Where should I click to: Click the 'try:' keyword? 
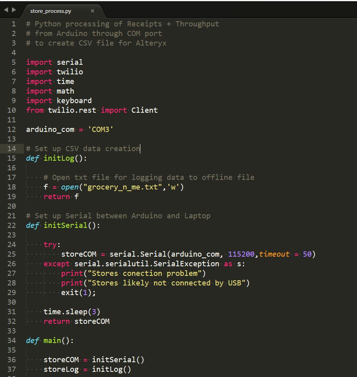[52, 245]
